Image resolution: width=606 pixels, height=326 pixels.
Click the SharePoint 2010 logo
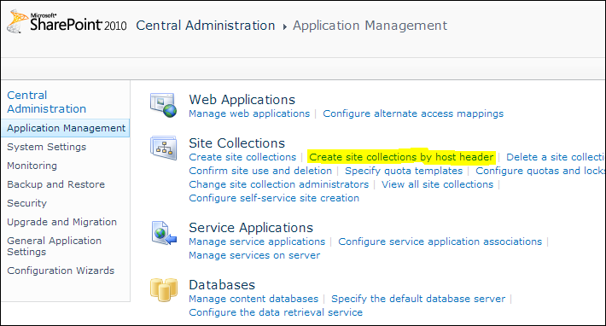[67, 21]
